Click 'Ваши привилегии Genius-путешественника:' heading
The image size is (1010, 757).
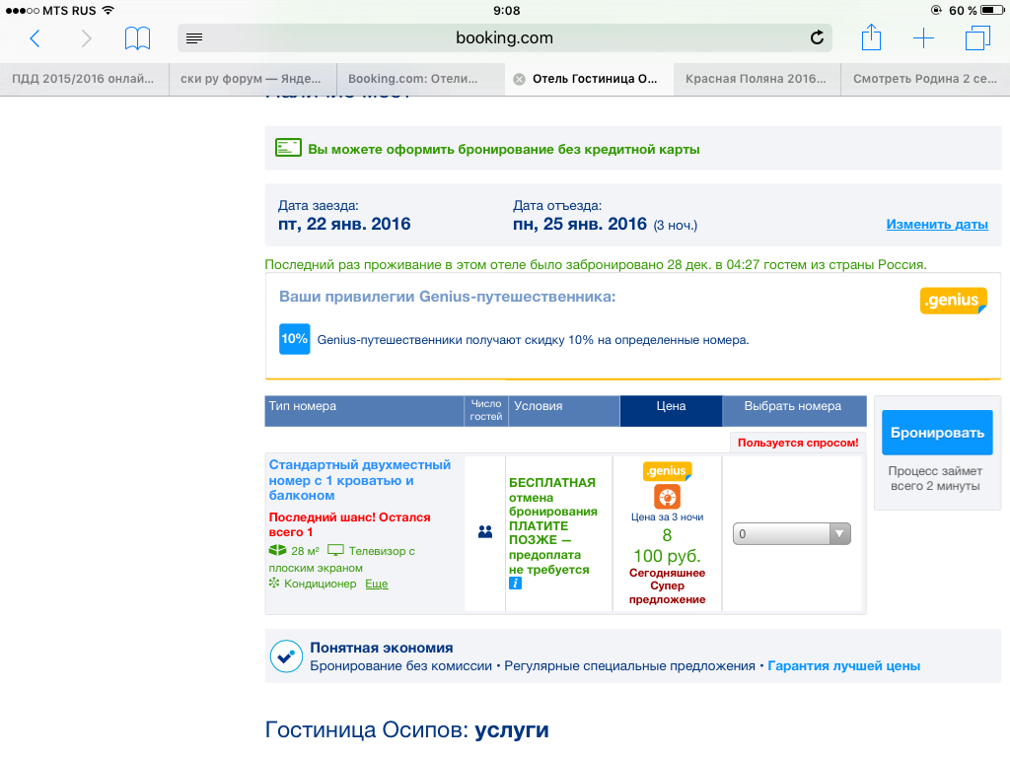[447, 297]
